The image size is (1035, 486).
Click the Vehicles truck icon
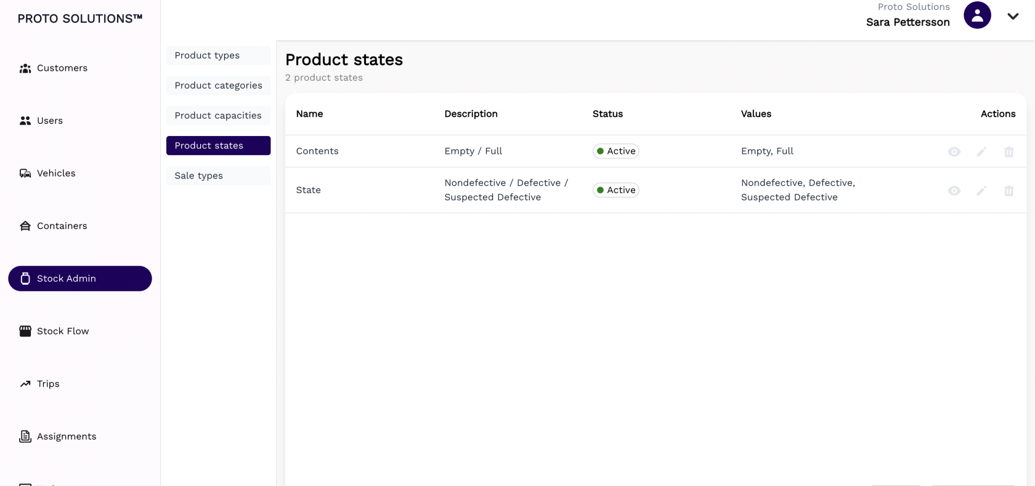[x=25, y=173]
